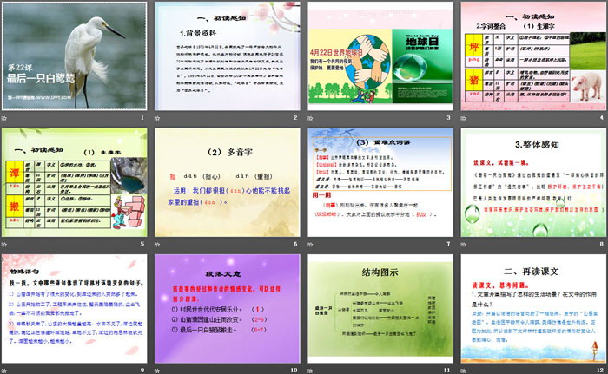The height and width of the screenshot is (374, 608).
Task: Click slide number 7 below the blue sky slide
Action: (x=448, y=244)
